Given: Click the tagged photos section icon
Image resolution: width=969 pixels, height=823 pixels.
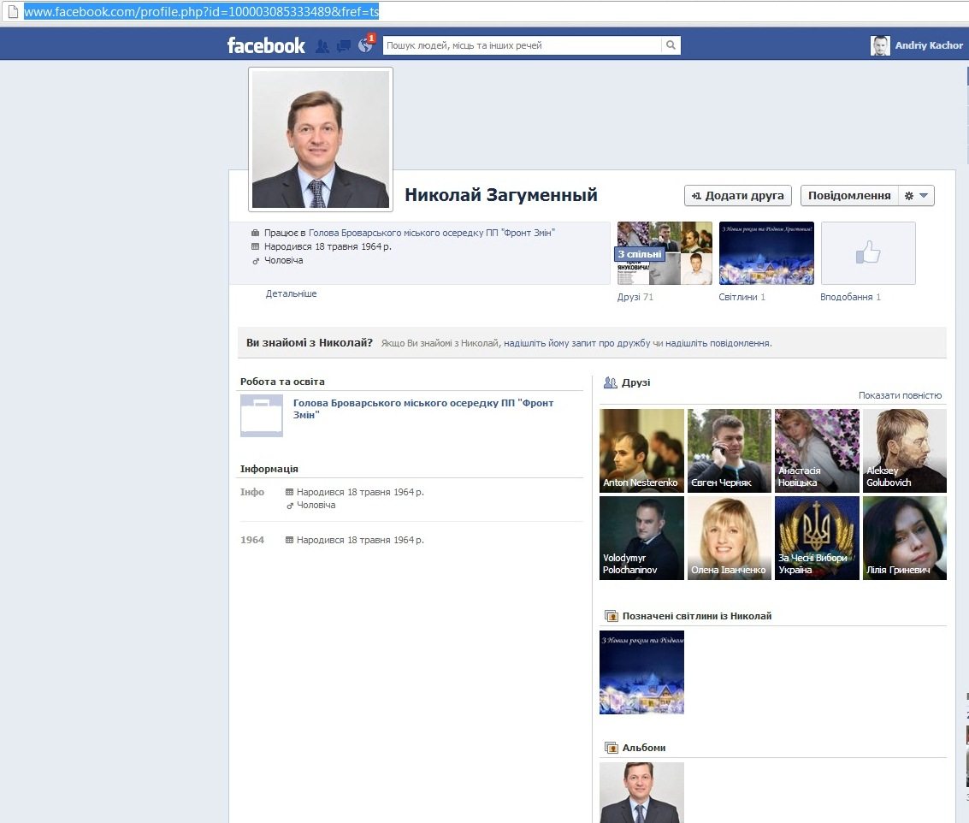Looking at the screenshot, I should click(x=611, y=616).
